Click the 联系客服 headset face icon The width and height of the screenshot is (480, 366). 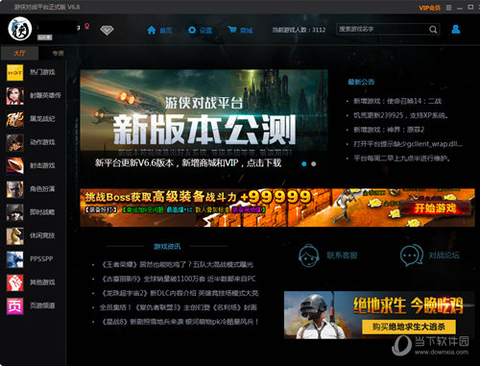(x=308, y=256)
